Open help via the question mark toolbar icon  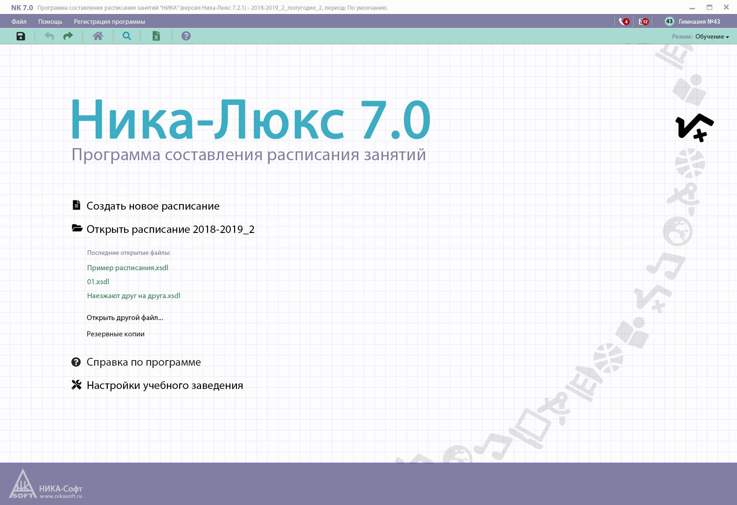[x=186, y=36]
